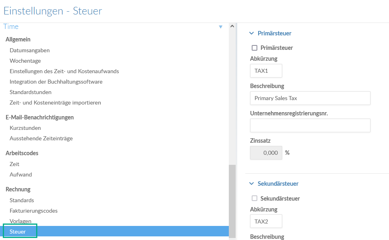
Task: Enable the Sekundärsteuer checkbox
Action: pos(255,198)
